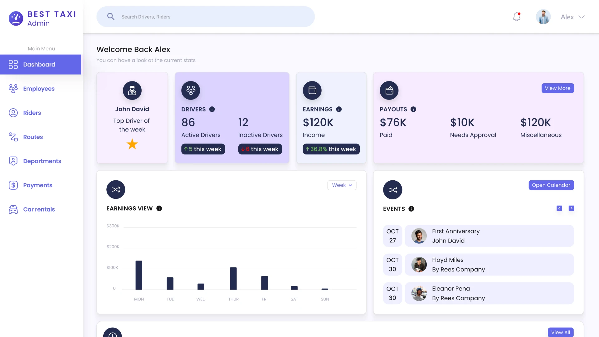599x337 pixels.
Task: Click the Thursday earnings bar
Action: coord(233,278)
